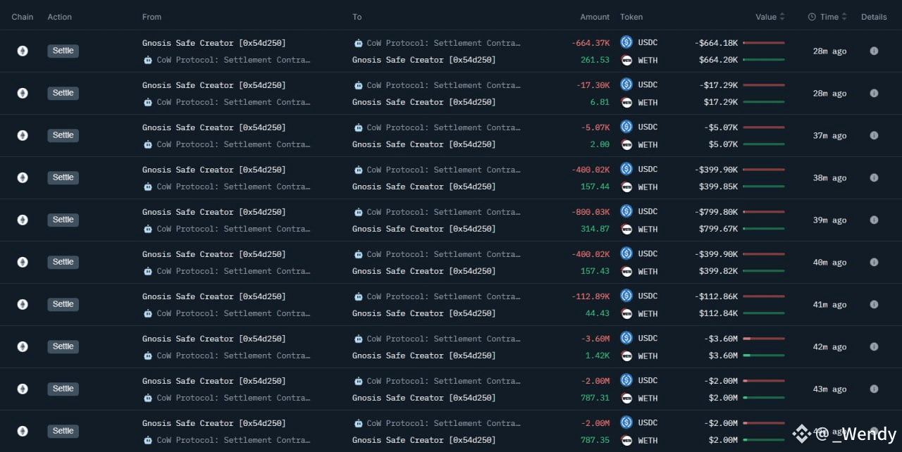Viewport: 902px width, 452px height.
Task: Select the CoW Protocol icon in the first To column
Action: (x=358, y=43)
